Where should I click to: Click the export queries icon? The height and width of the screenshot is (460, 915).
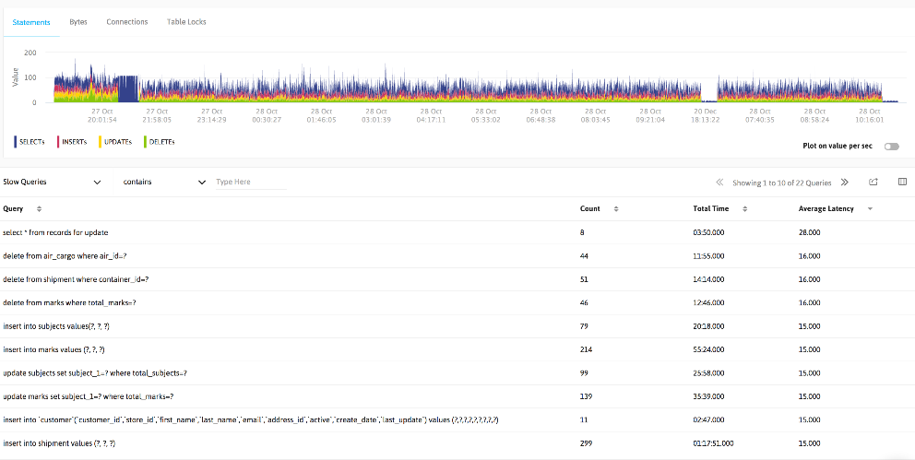(x=873, y=182)
